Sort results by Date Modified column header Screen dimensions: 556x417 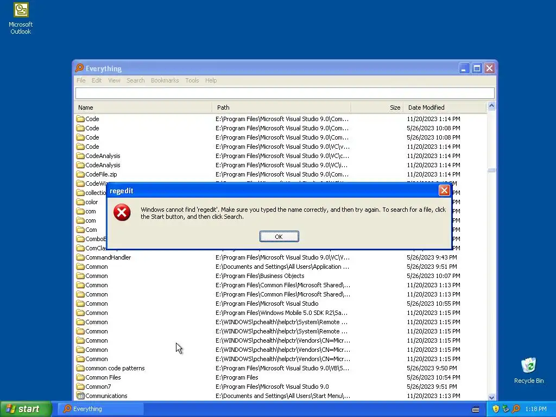445,108
